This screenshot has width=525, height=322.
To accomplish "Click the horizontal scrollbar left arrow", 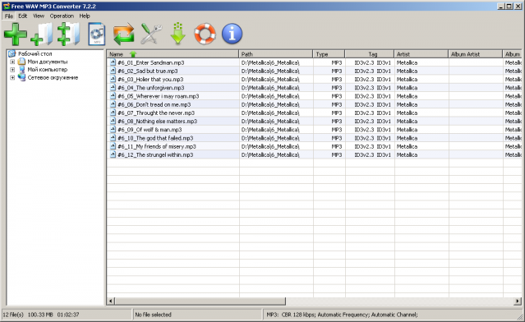I will (x=111, y=301).
